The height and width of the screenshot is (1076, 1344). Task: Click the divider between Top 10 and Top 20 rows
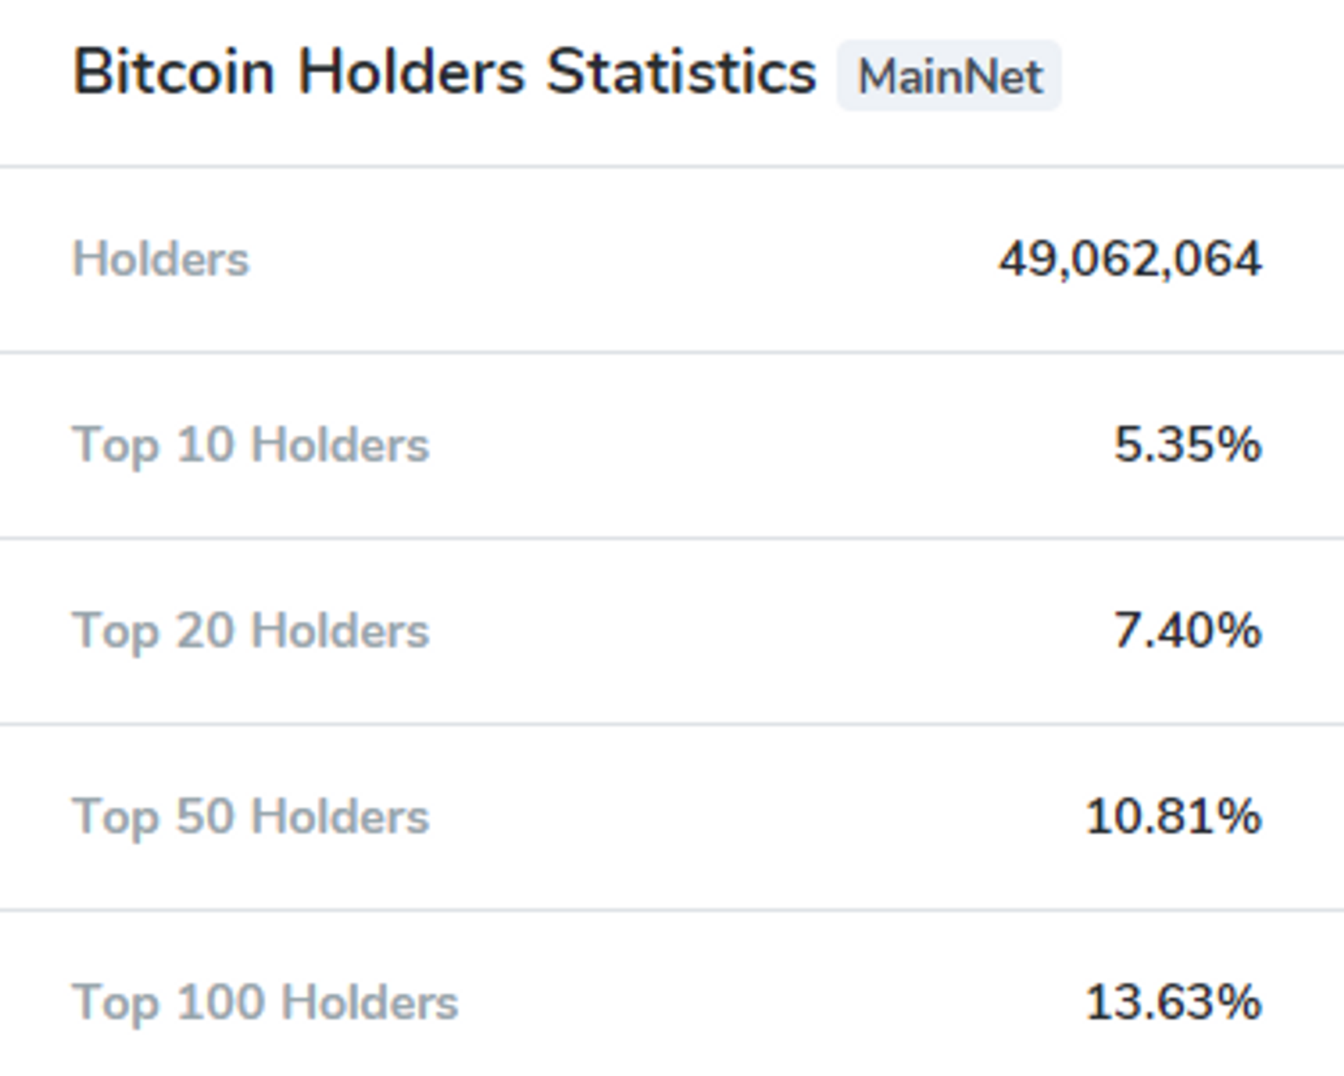point(672,538)
